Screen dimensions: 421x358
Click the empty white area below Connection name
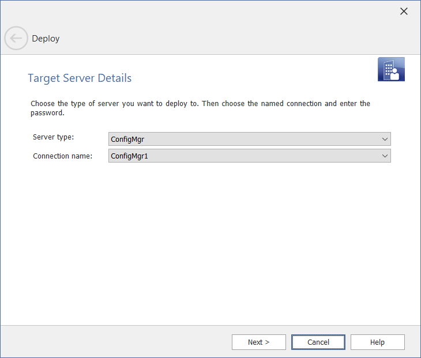coord(210,242)
